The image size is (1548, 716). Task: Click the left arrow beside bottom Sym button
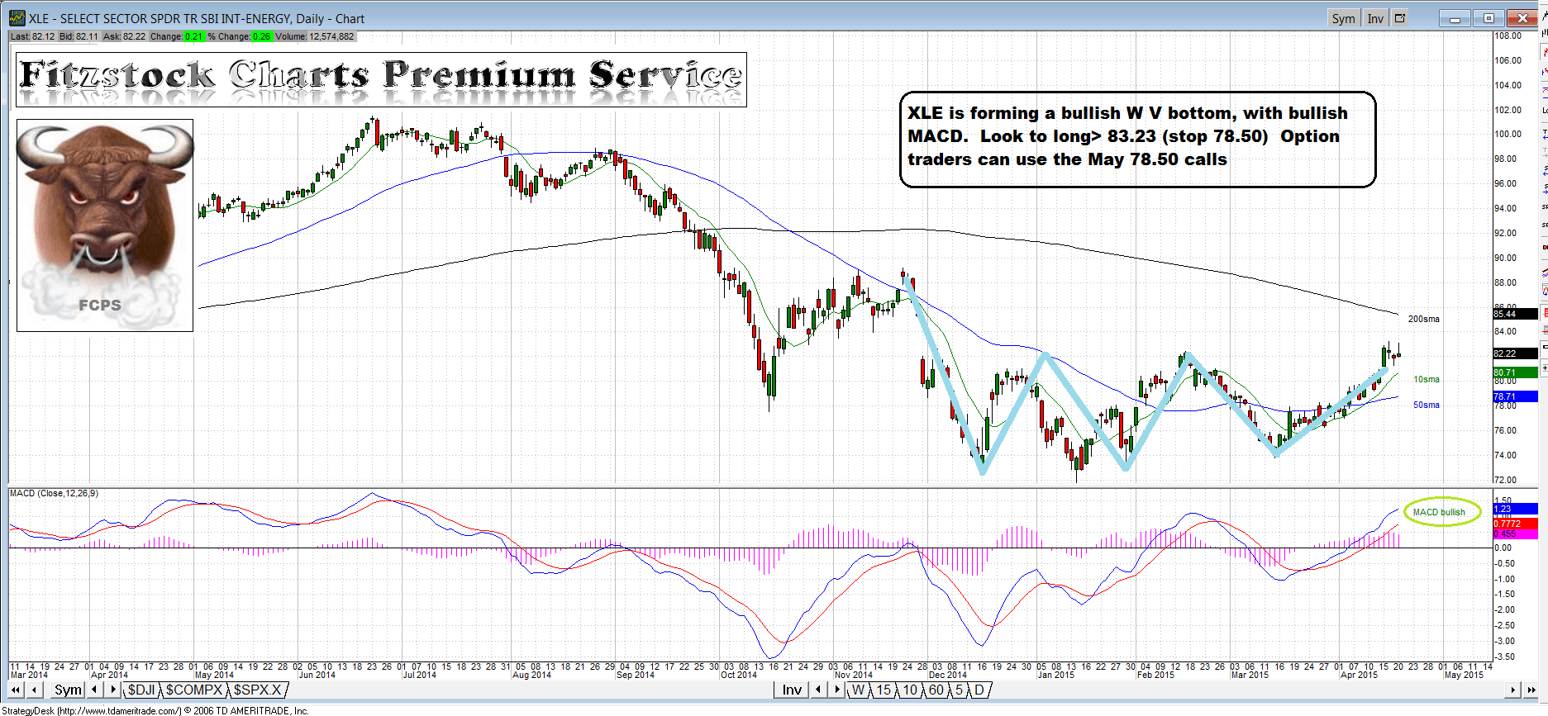click(95, 690)
